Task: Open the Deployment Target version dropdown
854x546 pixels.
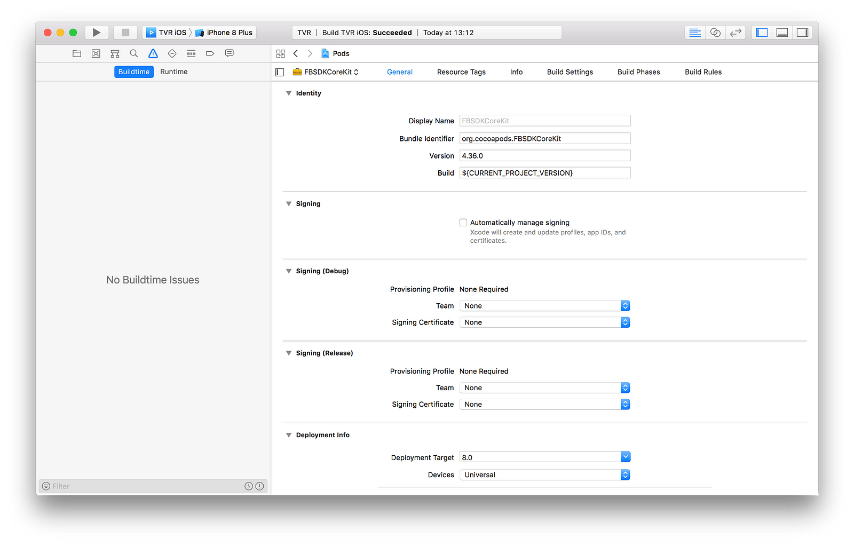Action: coord(626,457)
